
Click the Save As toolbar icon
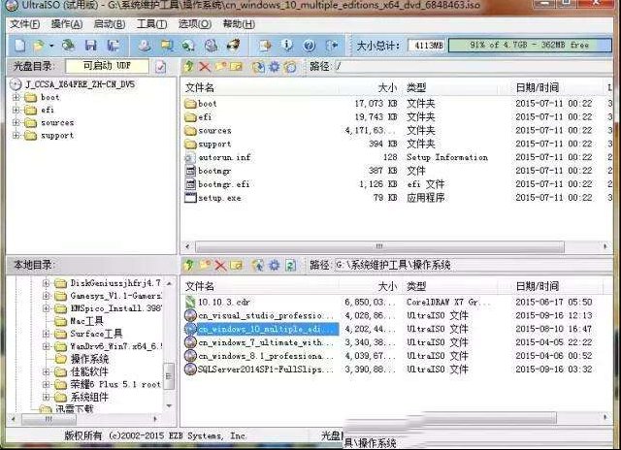114,46
